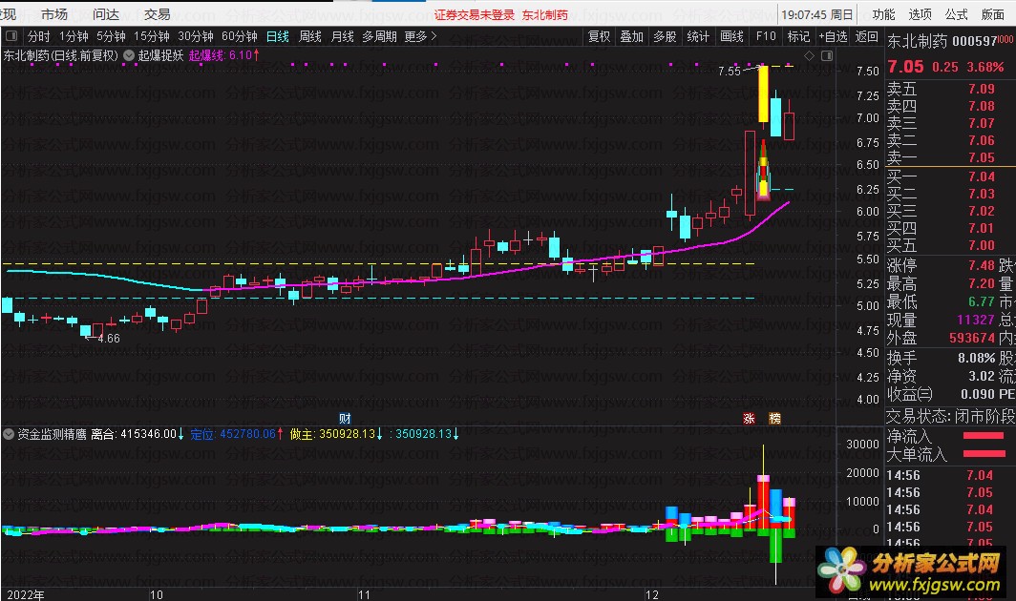The height and width of the screenshot is (601, 1016).
Task: Click the 统计 statistics button
Action: 698,36
